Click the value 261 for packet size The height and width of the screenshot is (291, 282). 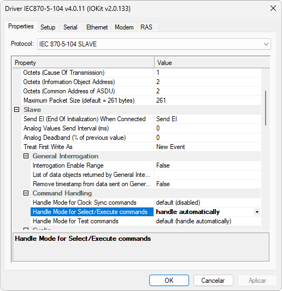(x=207, y=100)
